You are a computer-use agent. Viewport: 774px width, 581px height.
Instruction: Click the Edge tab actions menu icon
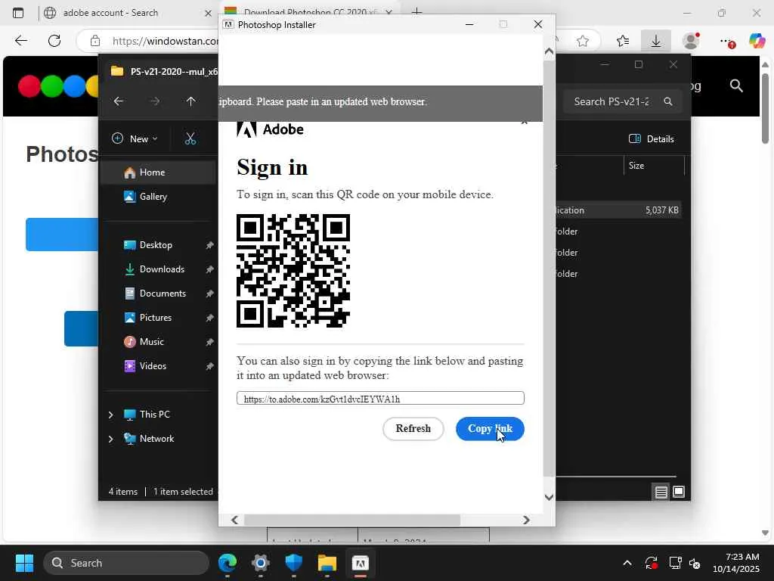(x=18, y=13)
